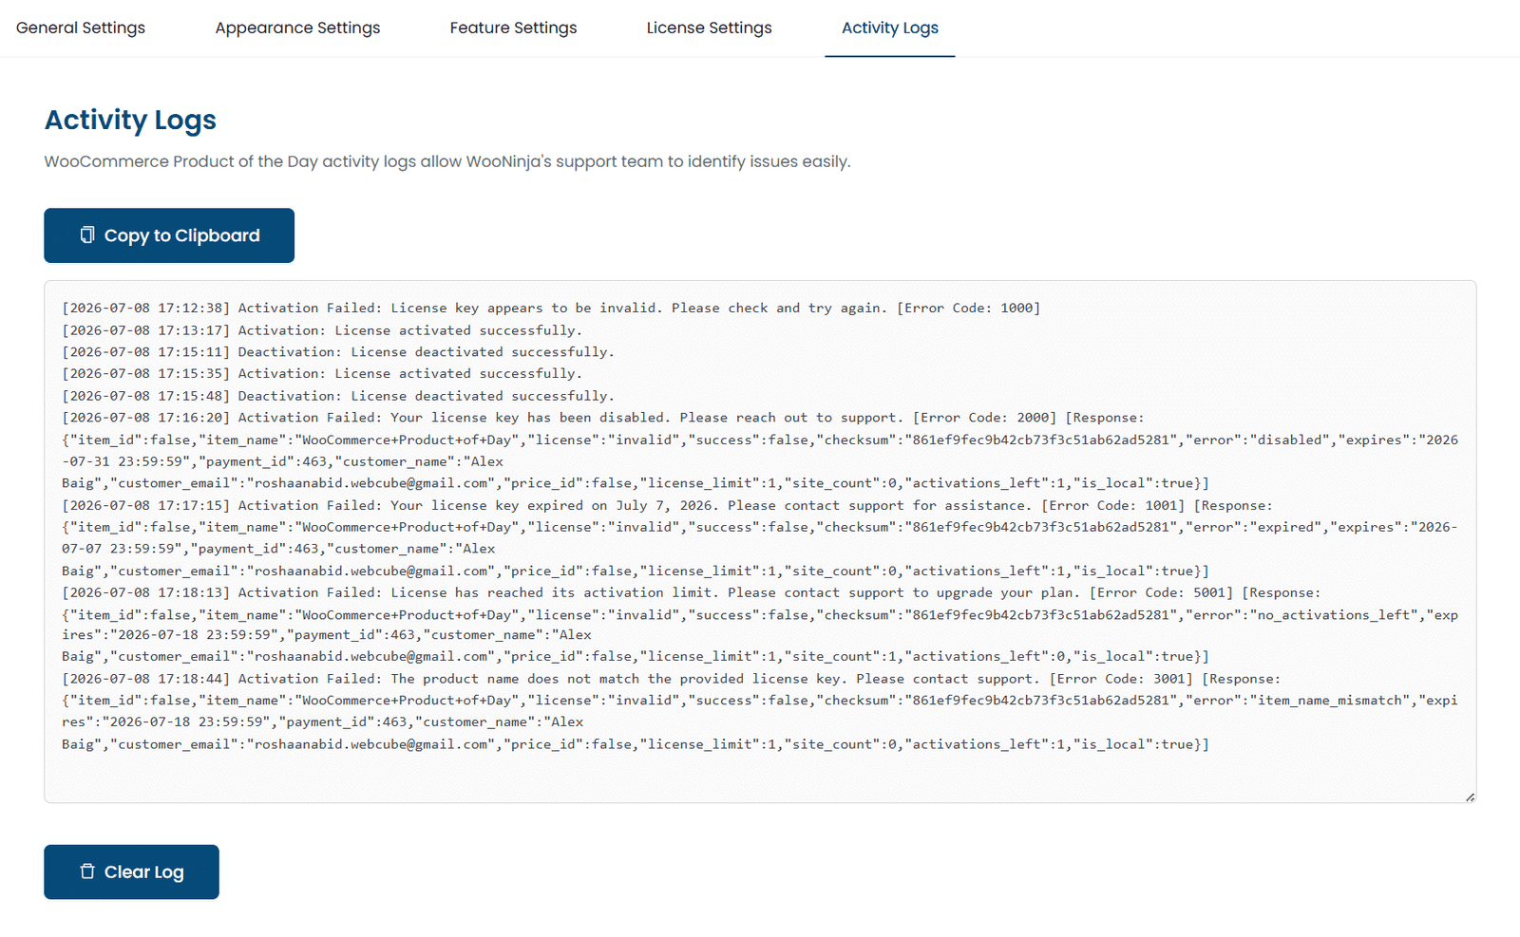
Task: Click the license expired Error Code 1001 line
Action: (667, 505)
